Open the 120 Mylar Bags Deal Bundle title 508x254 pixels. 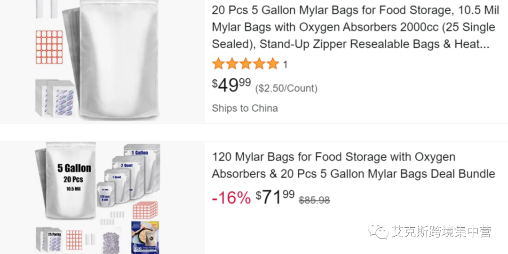point(353,165)
